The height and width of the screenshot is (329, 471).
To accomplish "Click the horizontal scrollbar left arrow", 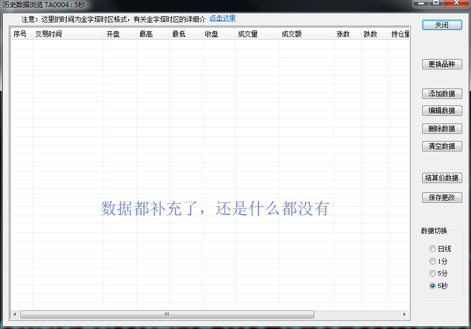I will [x=15, y=314].
